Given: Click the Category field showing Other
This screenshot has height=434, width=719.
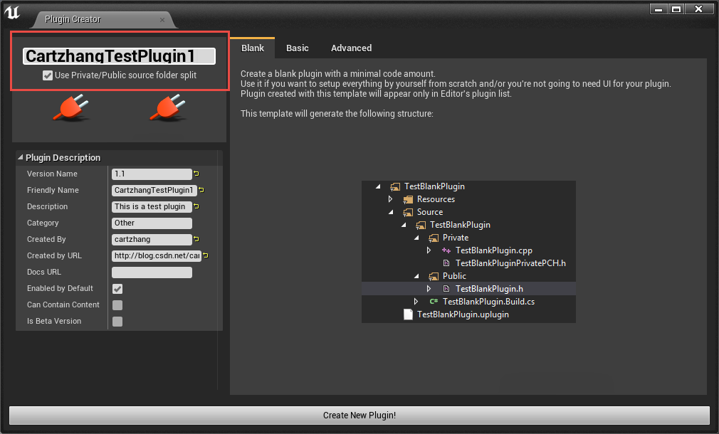Looking at the screenshot, I should coord(152,223).
